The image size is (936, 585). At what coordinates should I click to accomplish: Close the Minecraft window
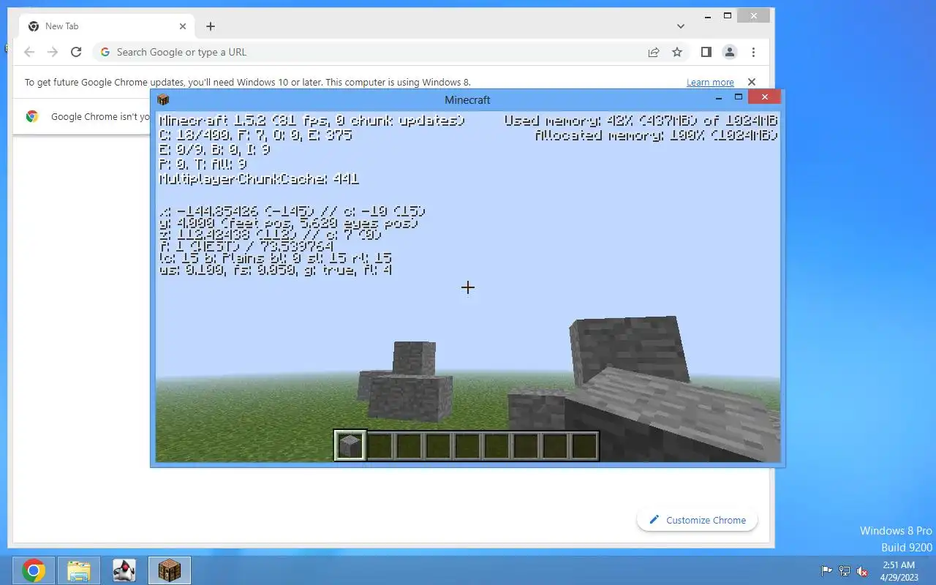pos(764,97)
